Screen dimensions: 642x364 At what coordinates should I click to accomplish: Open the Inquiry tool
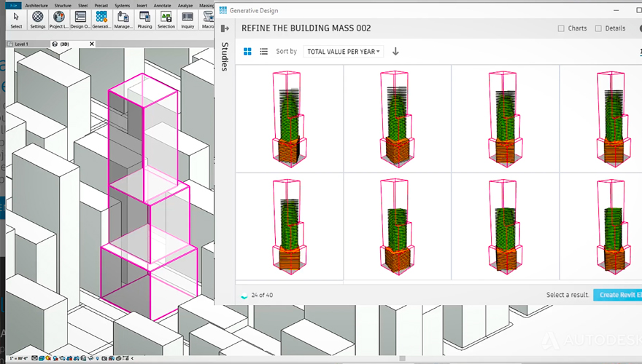coord(187,20)
